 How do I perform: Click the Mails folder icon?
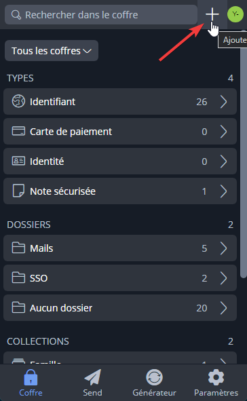tap(18, 248)
